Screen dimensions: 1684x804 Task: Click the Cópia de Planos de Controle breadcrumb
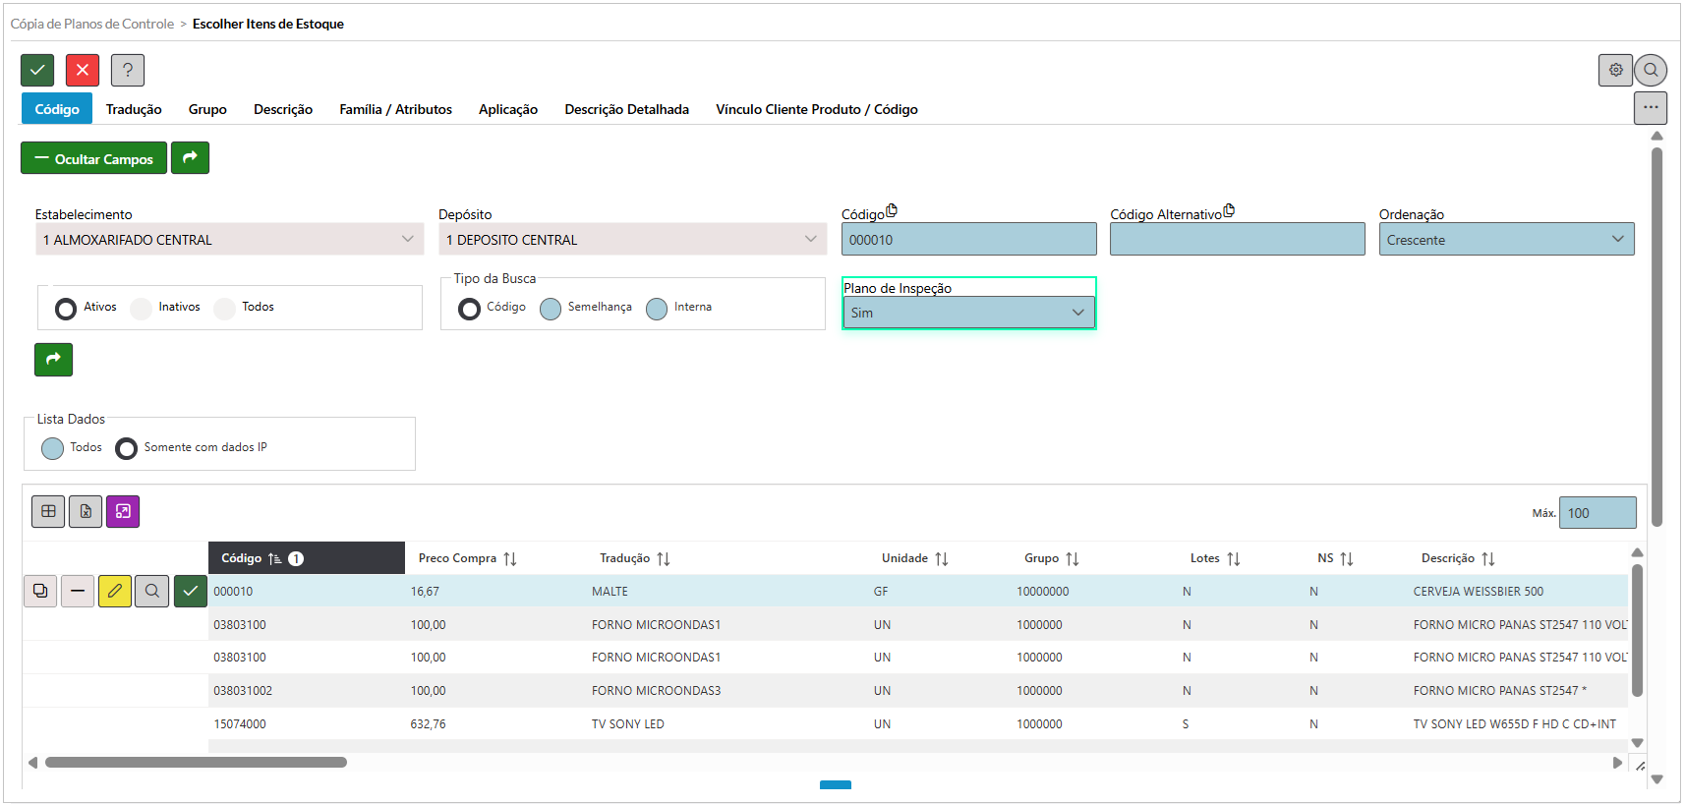point(92,24)
